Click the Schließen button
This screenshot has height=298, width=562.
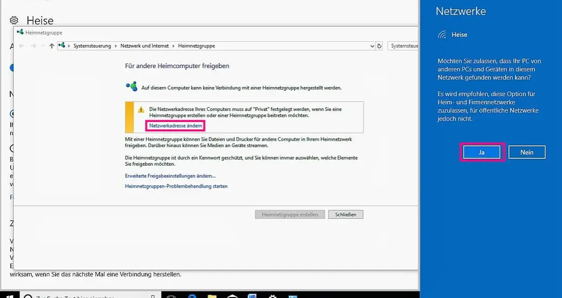click(345, 215)
